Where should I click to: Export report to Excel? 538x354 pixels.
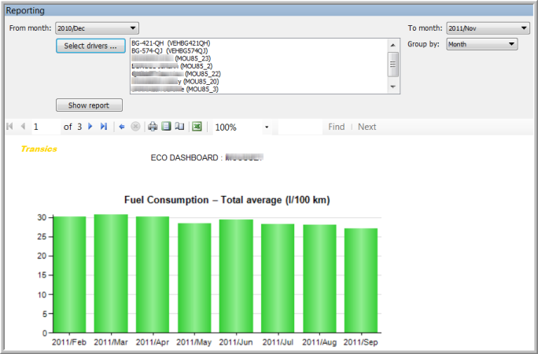click(x=197, y=127)
